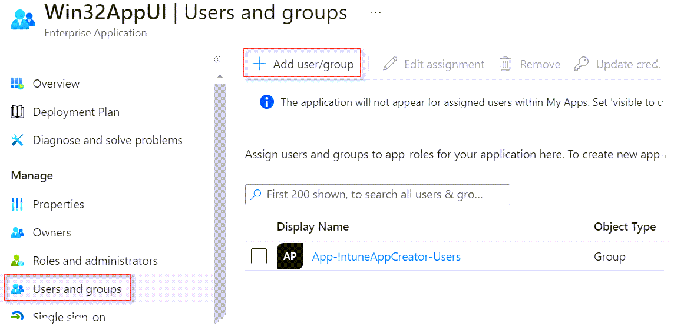Click the Add user/group button
Screen dimensions: 674x330
tap(303, 64)
